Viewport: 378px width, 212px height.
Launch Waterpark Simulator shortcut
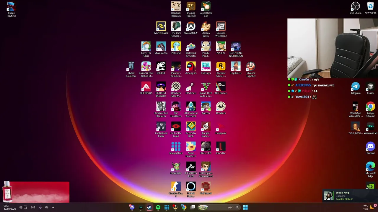[191, 49]
